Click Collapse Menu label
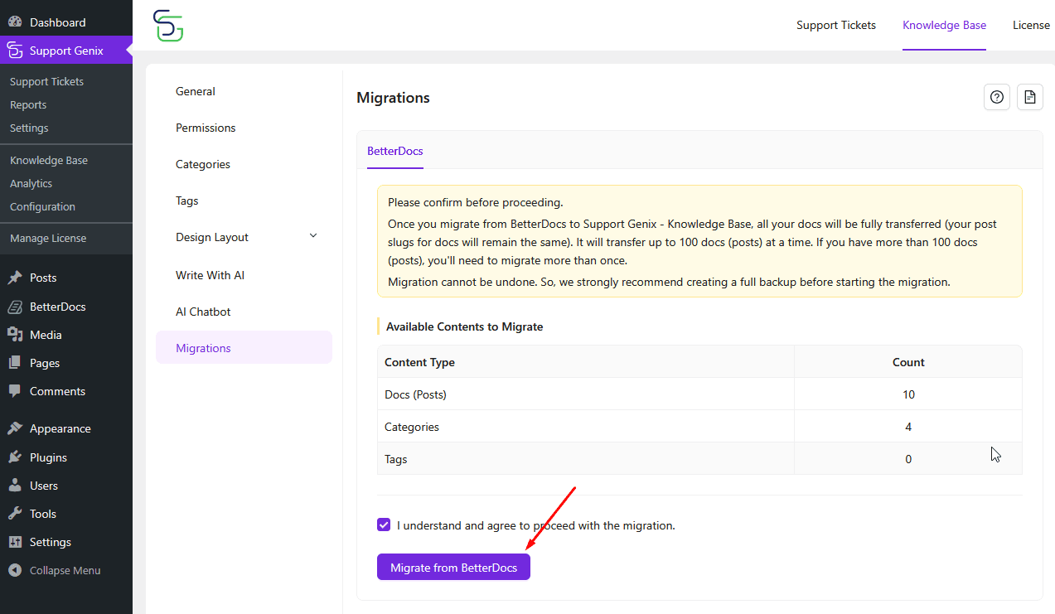 coord(65,570)
